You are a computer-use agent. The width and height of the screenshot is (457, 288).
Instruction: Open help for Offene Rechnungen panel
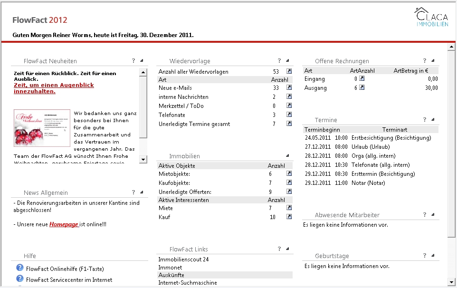pyautogui.click(x=425, y=61)
